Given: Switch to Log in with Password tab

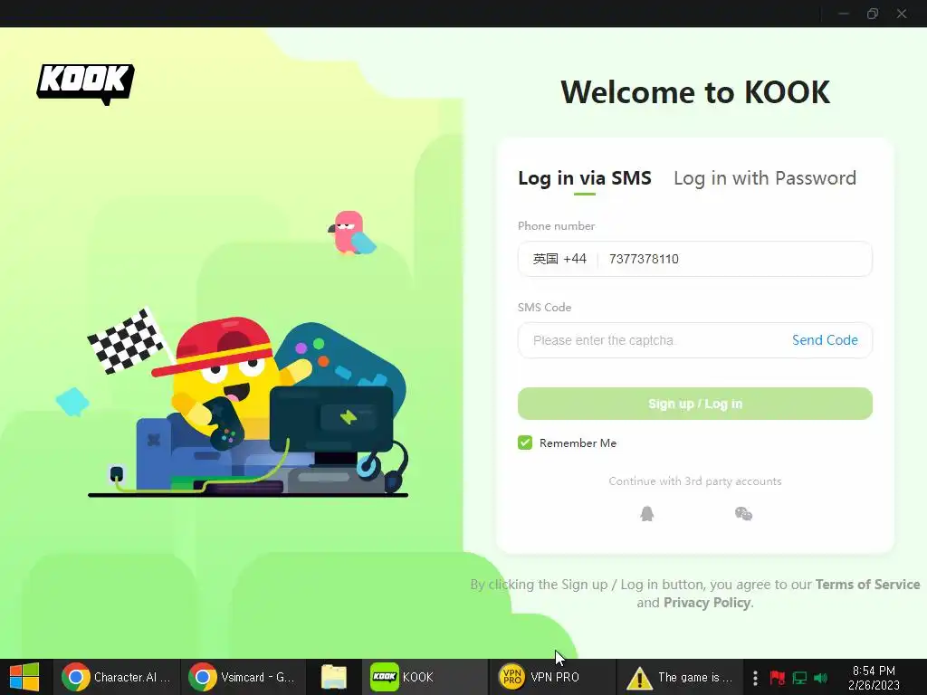Looking at the screenshot, I should 765,178.
